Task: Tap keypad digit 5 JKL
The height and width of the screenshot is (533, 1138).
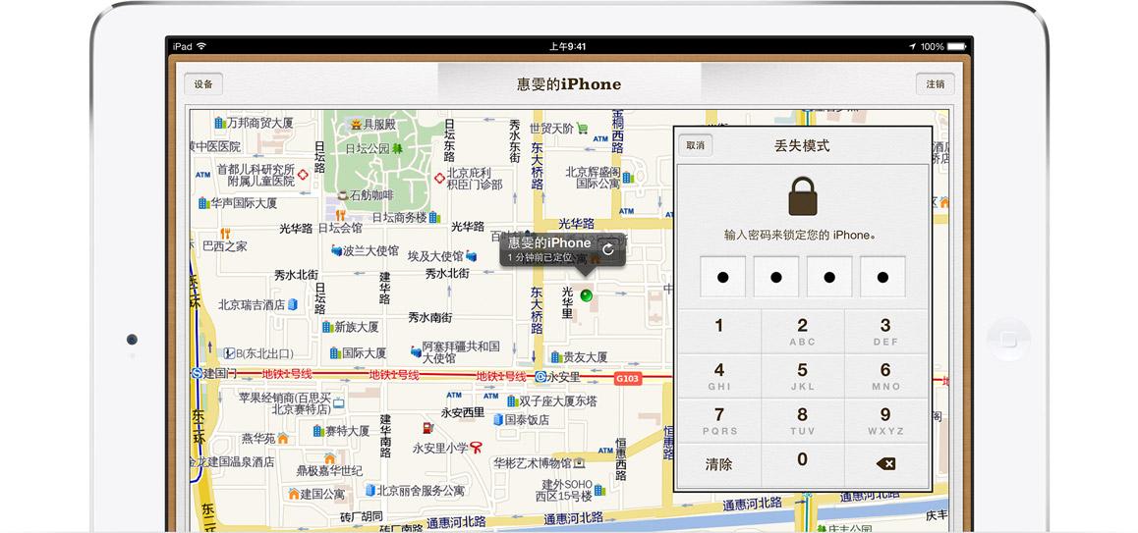Action: click(x=802, y=376)
